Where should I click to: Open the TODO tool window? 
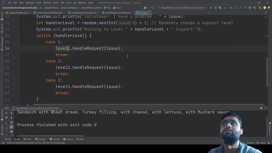[x=28, y=139]
